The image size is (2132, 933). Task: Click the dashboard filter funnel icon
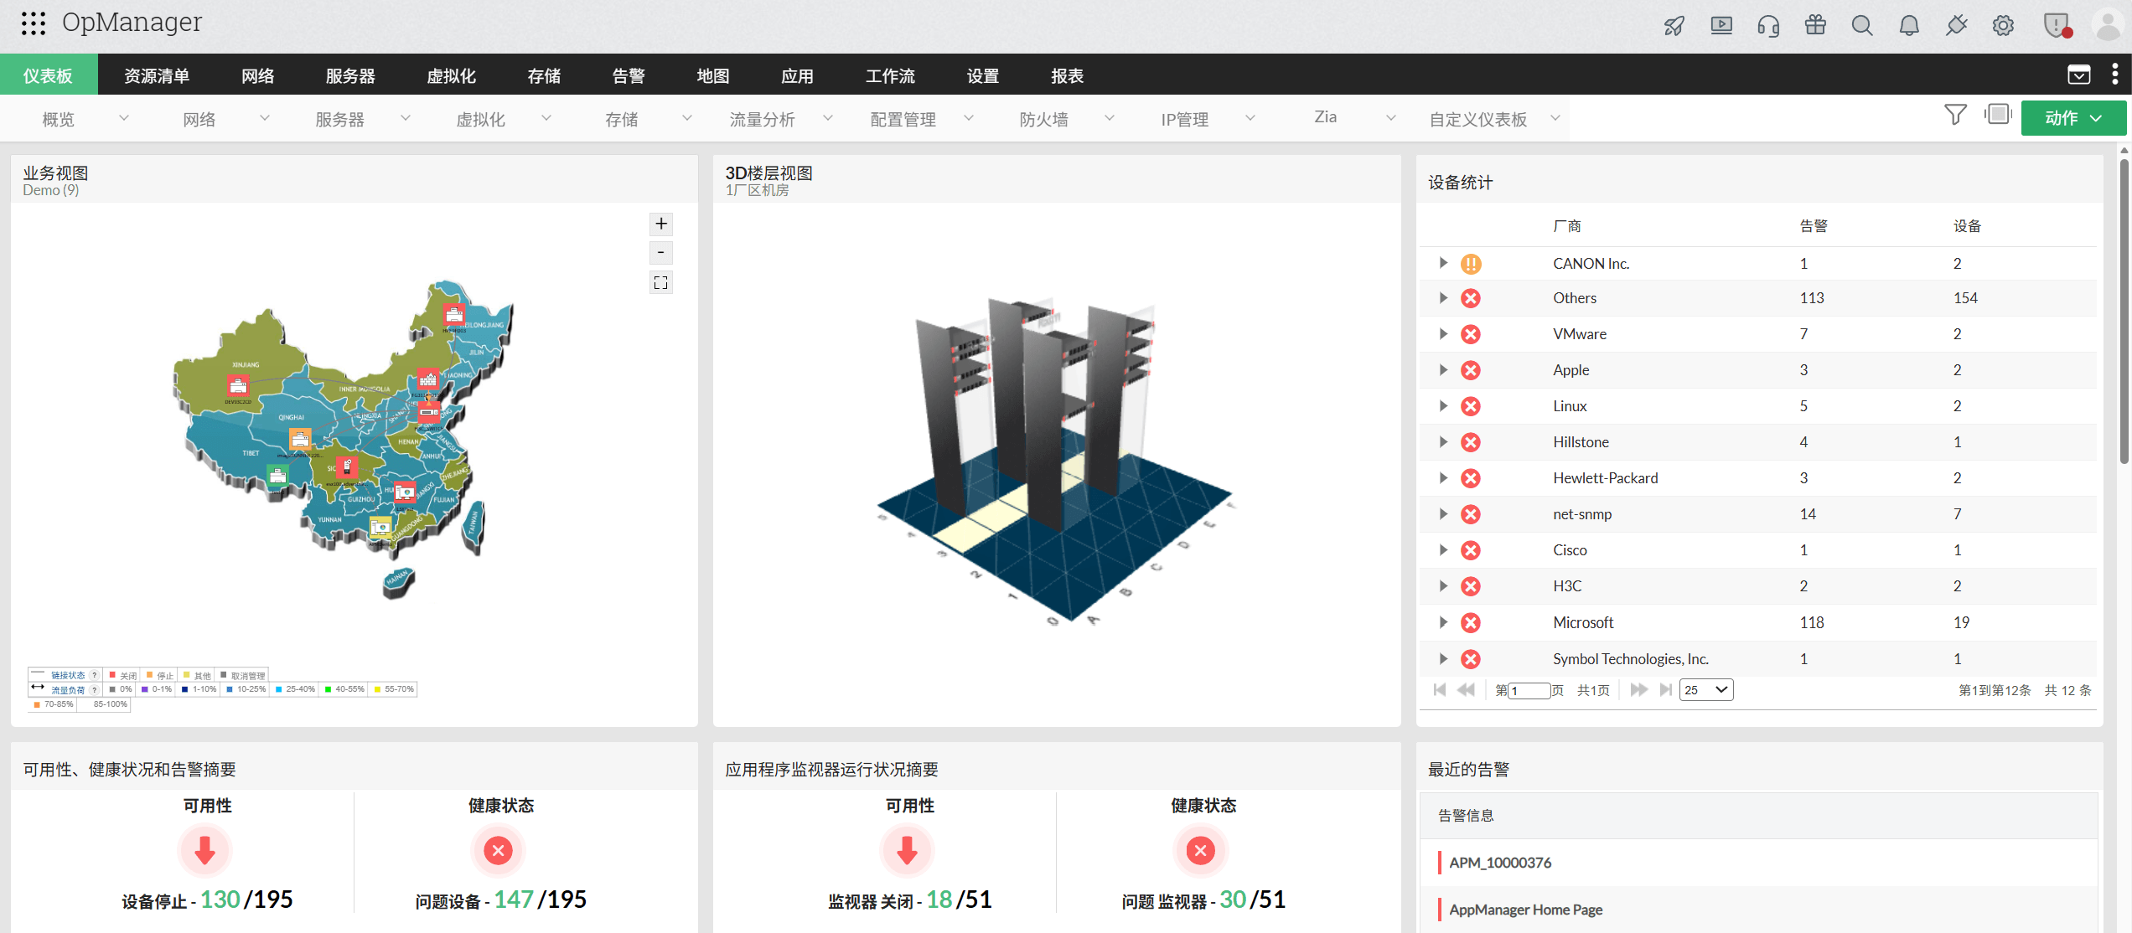[1955, 115]
